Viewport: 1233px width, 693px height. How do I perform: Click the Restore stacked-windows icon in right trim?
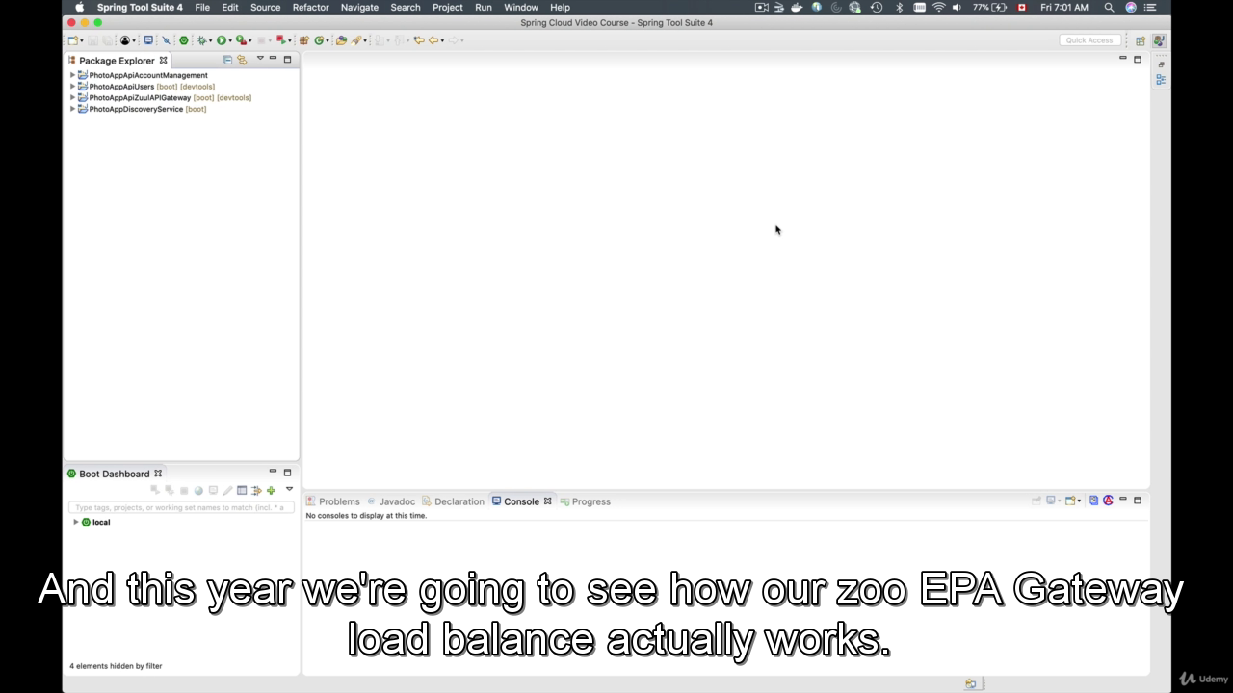[x=1161, y=65]
